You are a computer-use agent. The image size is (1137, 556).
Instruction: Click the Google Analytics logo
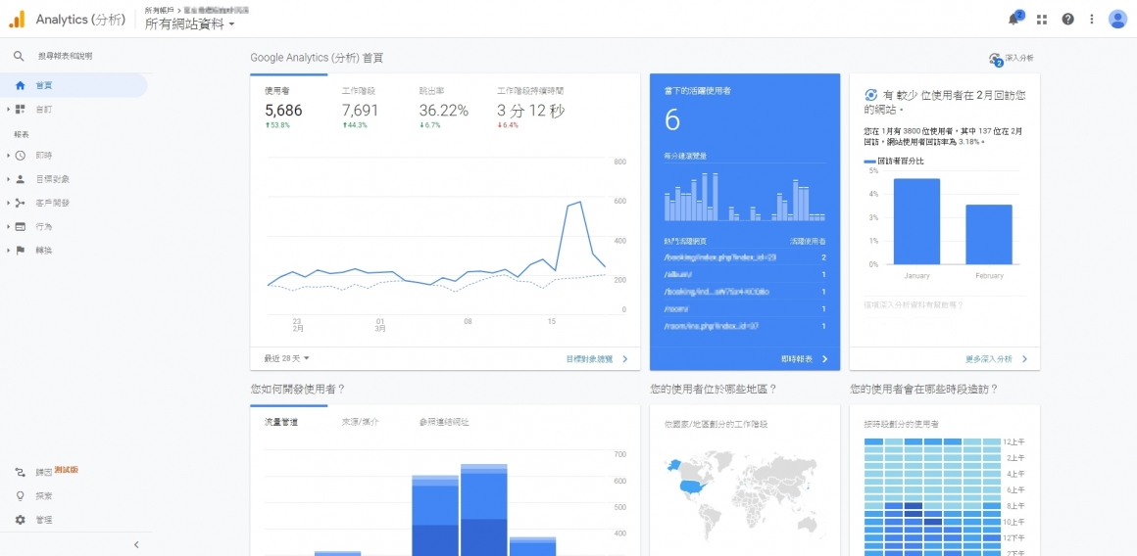pos(18,20)
